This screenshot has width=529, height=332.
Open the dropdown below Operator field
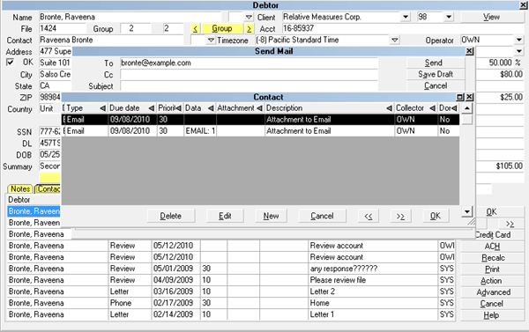tap(519, 52)
